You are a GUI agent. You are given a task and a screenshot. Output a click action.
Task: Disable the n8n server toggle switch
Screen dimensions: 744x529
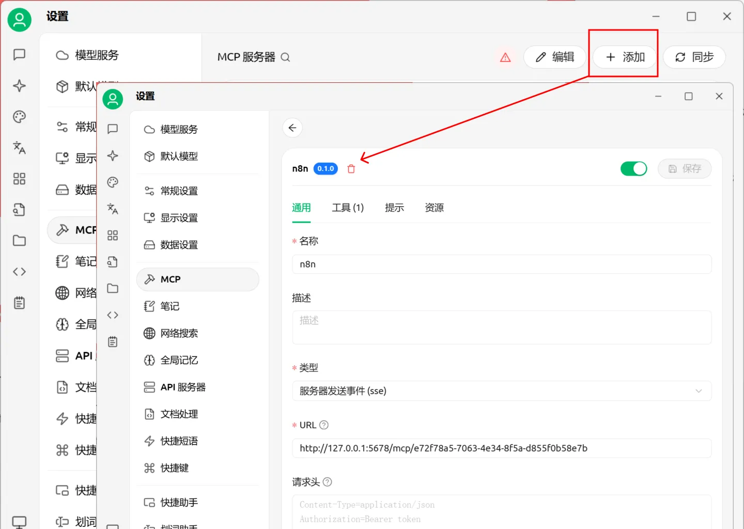pos(633,168)
